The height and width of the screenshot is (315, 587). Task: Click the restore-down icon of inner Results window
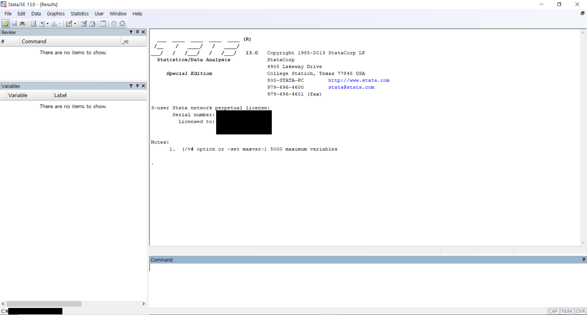(x=582, y=13)
